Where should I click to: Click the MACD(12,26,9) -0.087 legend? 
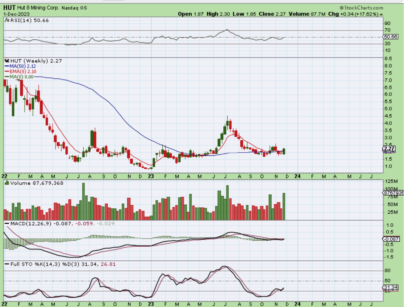(x=41, y=224)
